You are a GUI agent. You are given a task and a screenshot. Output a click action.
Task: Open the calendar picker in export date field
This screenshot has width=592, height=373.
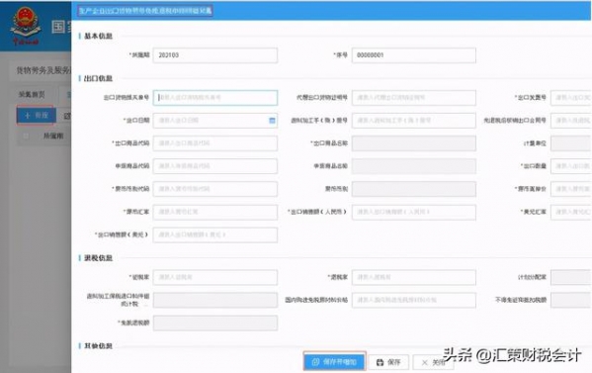tap(272, 121)
